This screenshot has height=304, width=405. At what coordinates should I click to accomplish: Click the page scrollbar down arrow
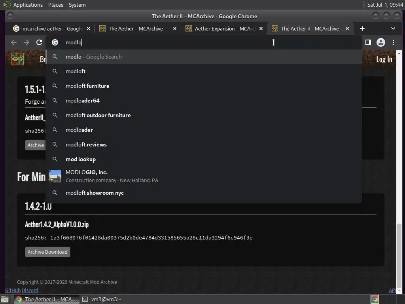pyautogui.click(x=399, y=291)
